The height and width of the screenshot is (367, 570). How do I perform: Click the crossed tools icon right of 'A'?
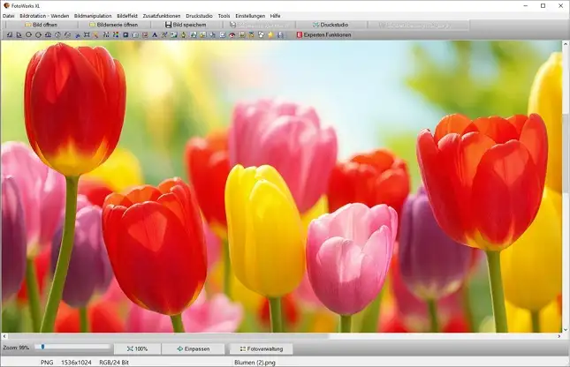[164, 35]
